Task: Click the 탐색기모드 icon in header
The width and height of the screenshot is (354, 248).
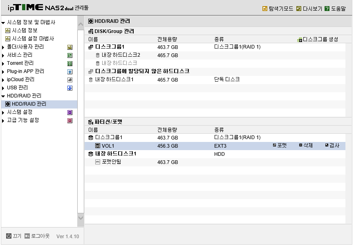Action: (264, 9)
